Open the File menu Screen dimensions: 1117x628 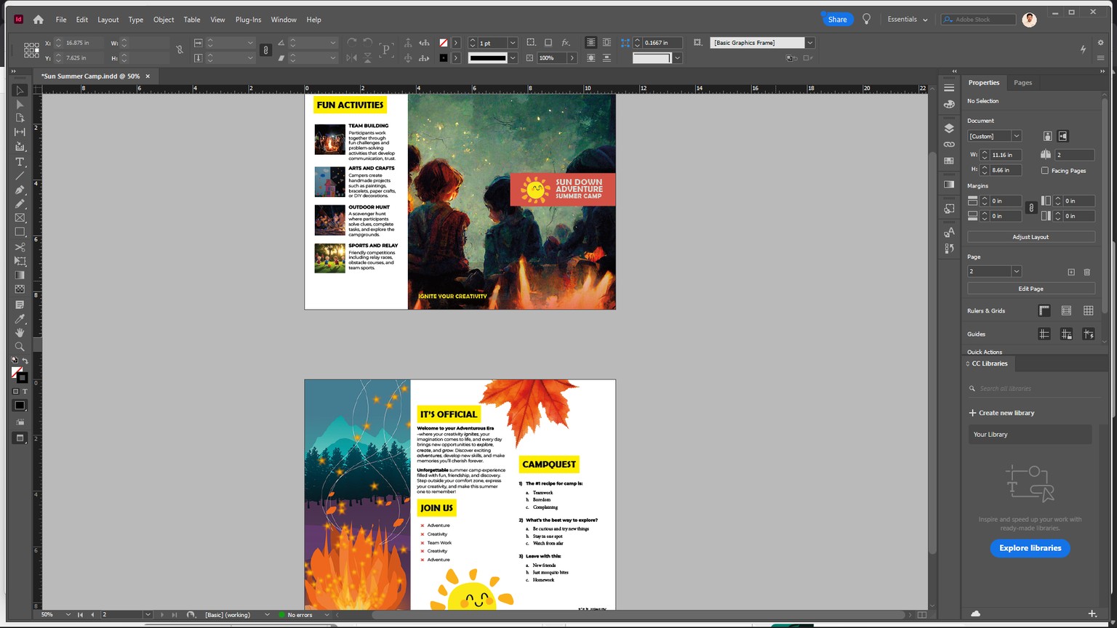(61, 20)
